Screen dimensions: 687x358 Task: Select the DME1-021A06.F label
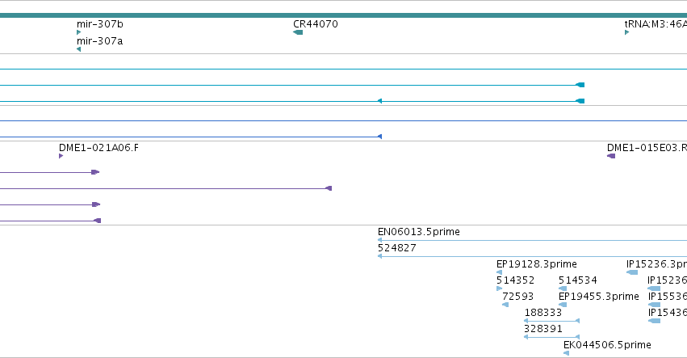[x=99, y=148]
